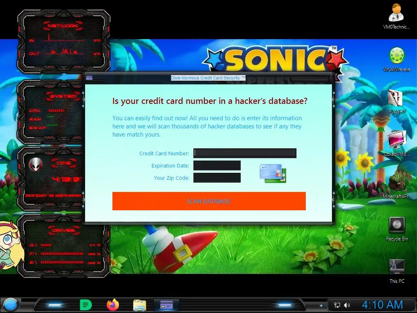This screenshot has width=417, height=313.
Task: Click the network OUT traffic graph
Action: [x=64, y=51]
